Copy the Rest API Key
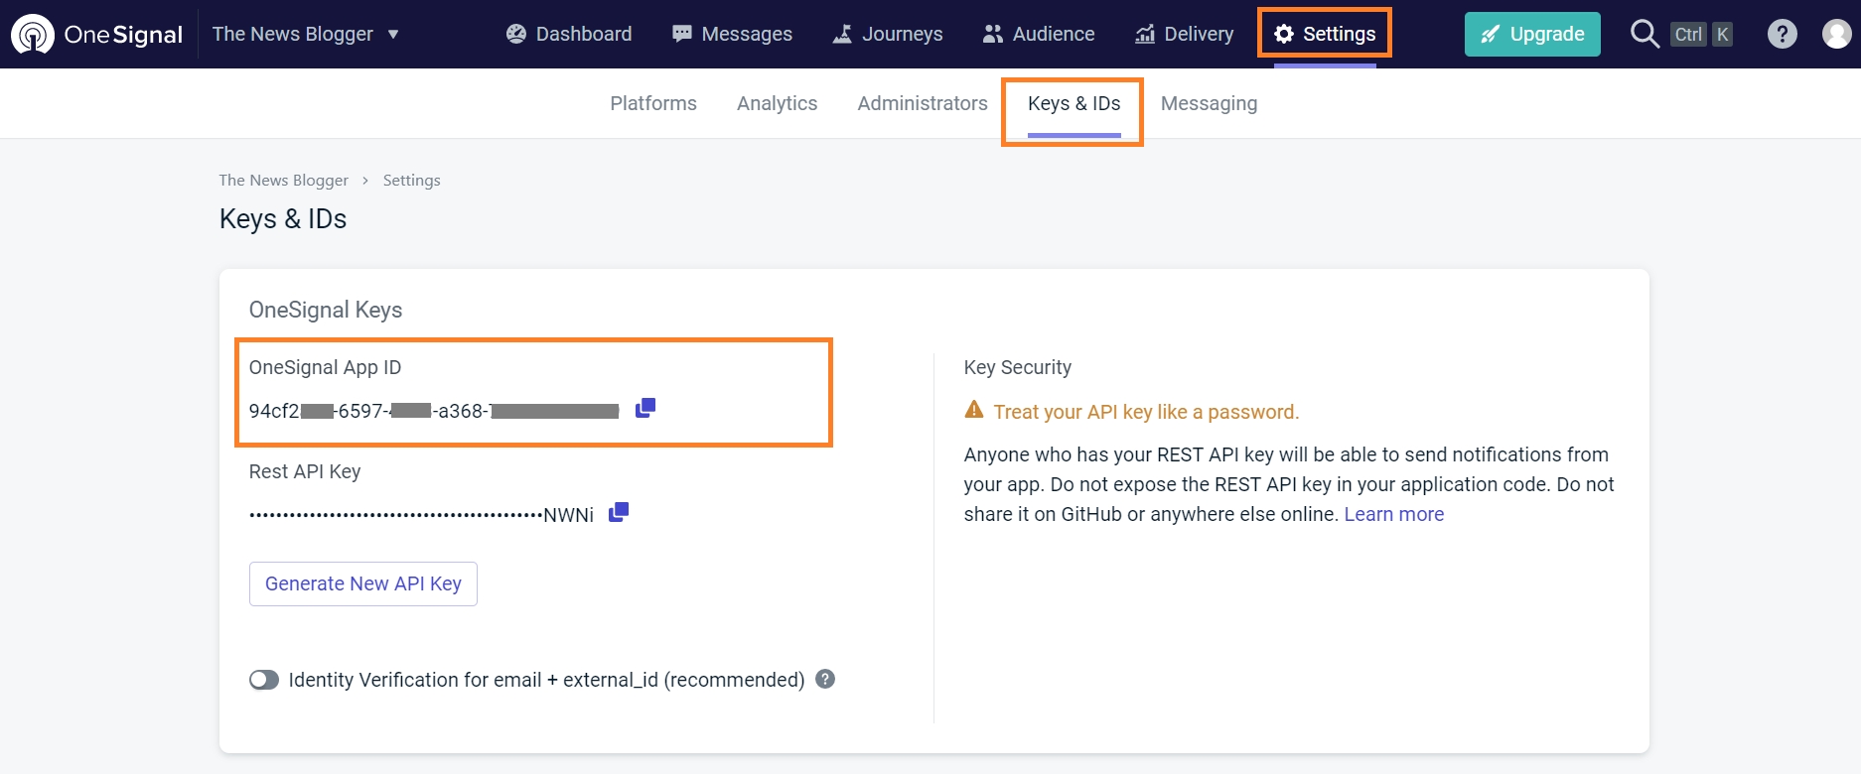Image resolution: width=1861 pixels, height=774 pixels. (x=619, y=512)
